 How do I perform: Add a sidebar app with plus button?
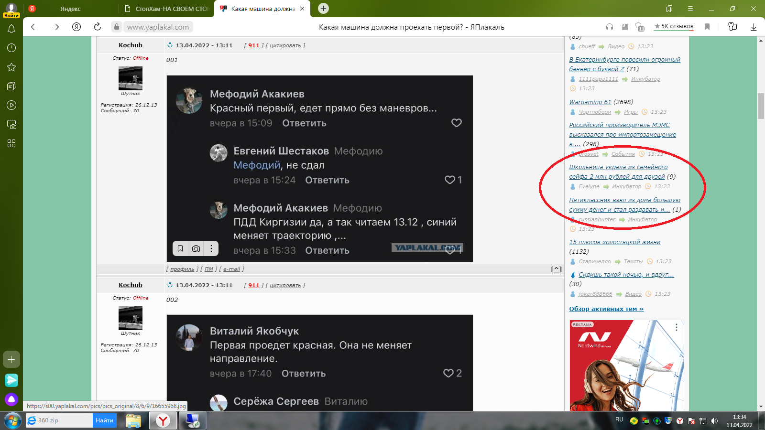click(x=11, y=359)
